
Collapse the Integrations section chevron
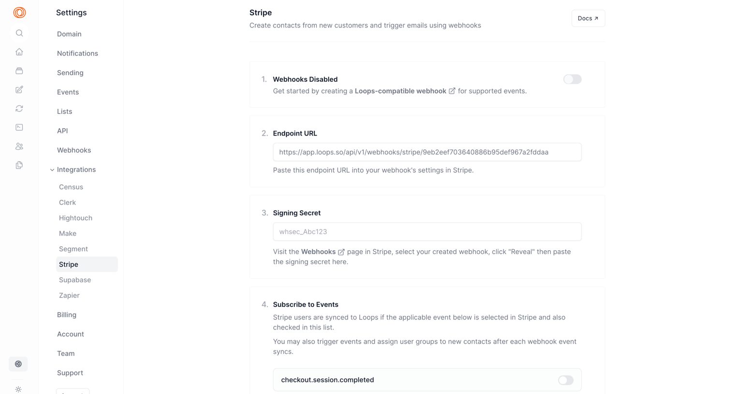[x=52, y=170]
